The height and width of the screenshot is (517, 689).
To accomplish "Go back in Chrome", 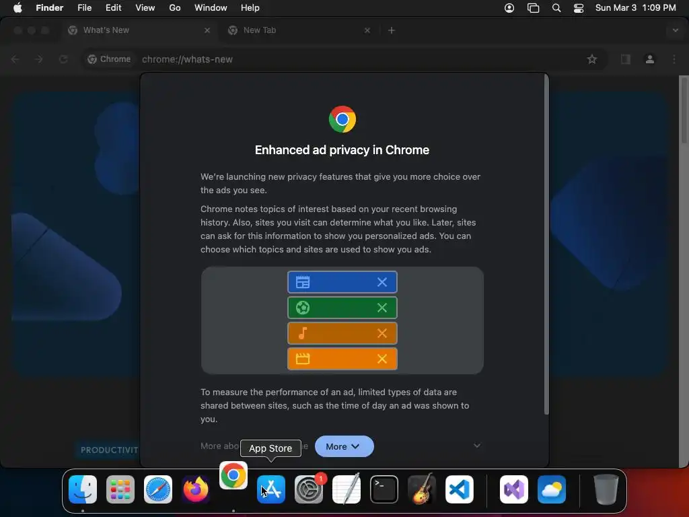I will click(x=15, y=59).
